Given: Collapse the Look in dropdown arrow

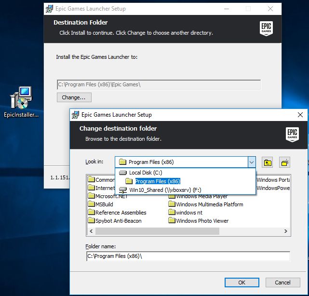Looking at the screenshot, I should [252, 162].
